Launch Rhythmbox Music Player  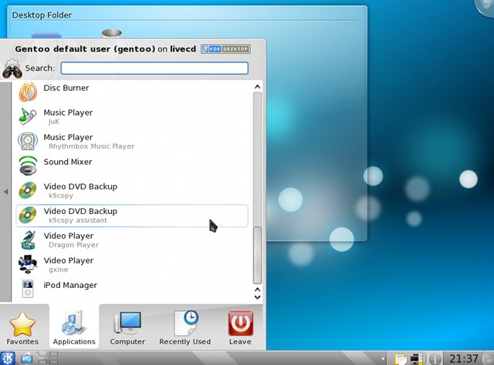(x=132, y=142)
